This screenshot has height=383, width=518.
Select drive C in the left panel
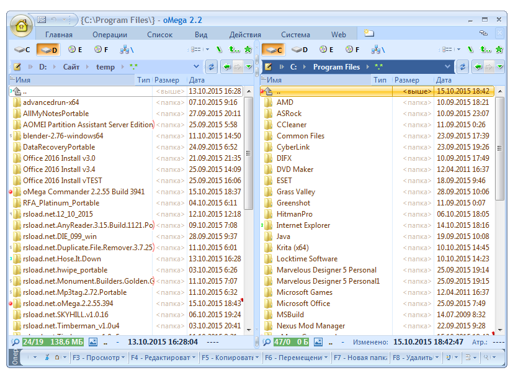point(22,50)
